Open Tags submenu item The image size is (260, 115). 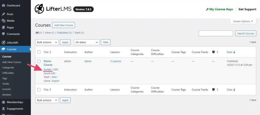click(5, 79)
